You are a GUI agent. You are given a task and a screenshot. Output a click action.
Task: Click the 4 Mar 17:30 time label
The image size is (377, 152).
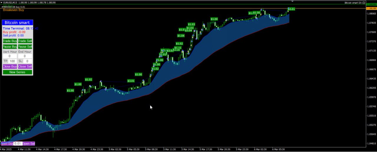click(x=61, y=149)
